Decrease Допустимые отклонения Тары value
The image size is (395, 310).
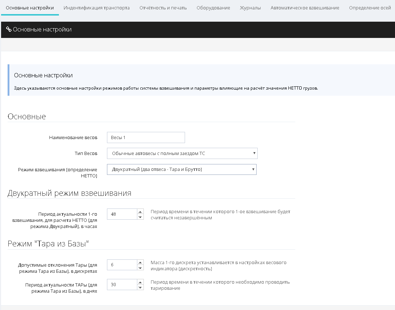141,267
